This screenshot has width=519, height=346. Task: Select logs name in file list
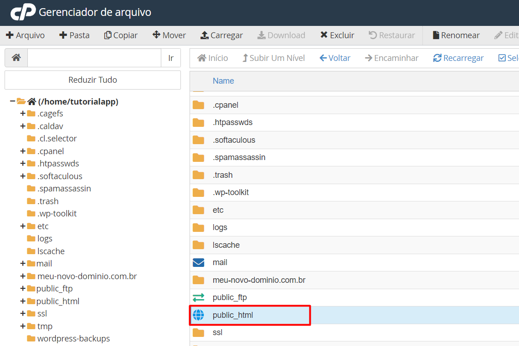point(220,227)
